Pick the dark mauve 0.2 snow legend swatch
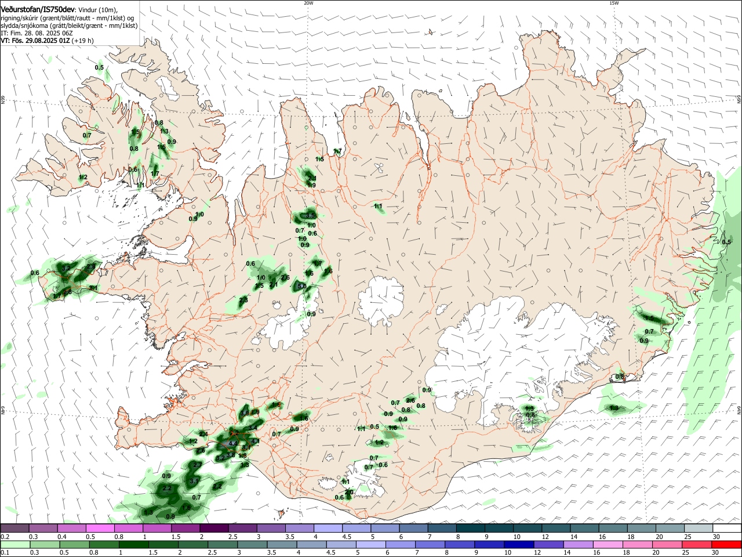Image resolution: width=742 pixels, height=557 pixels. tap(14, 529)
